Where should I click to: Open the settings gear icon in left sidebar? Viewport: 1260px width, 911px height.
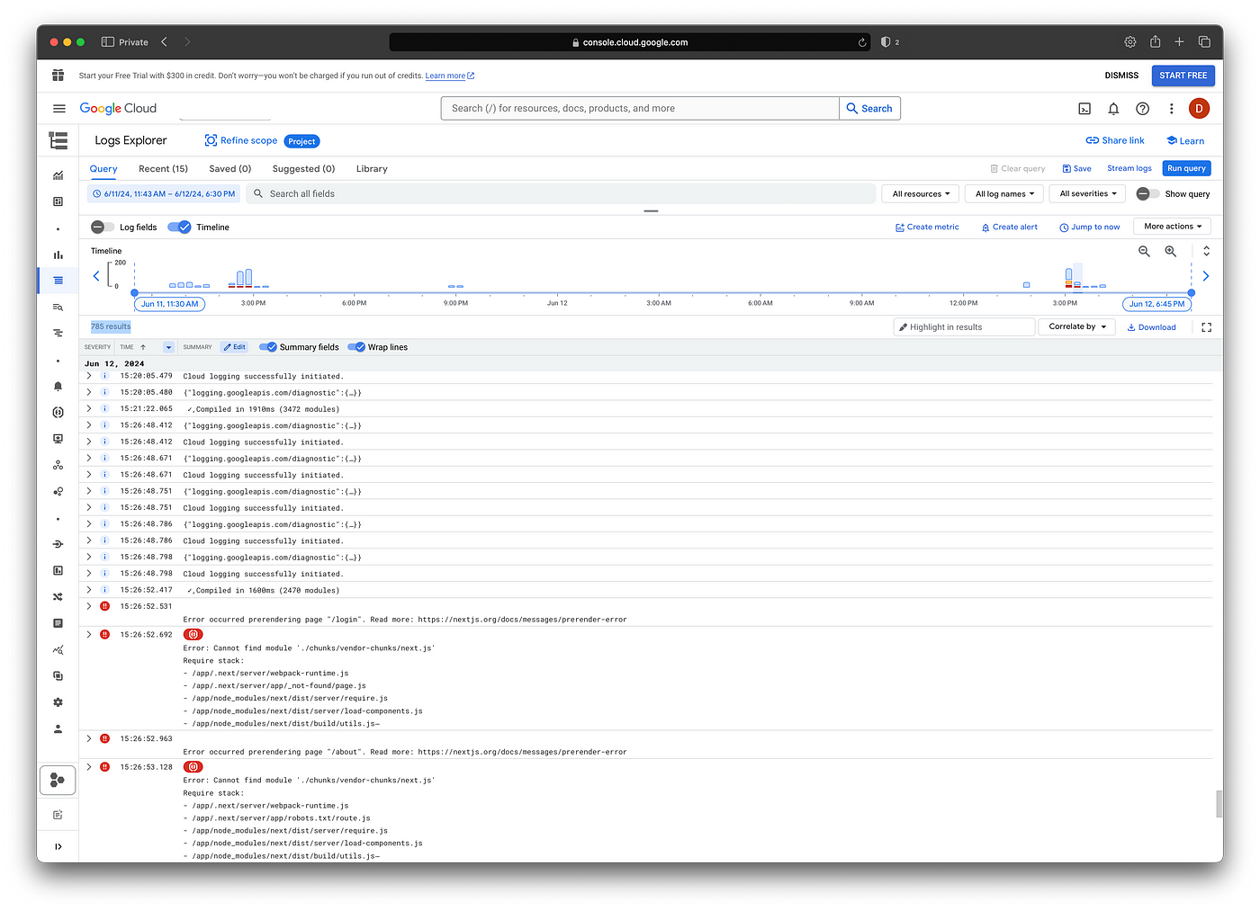tap(58, 702)
